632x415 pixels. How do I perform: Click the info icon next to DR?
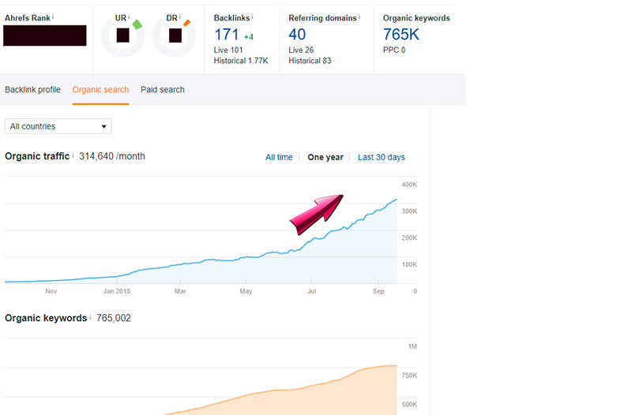180,16
